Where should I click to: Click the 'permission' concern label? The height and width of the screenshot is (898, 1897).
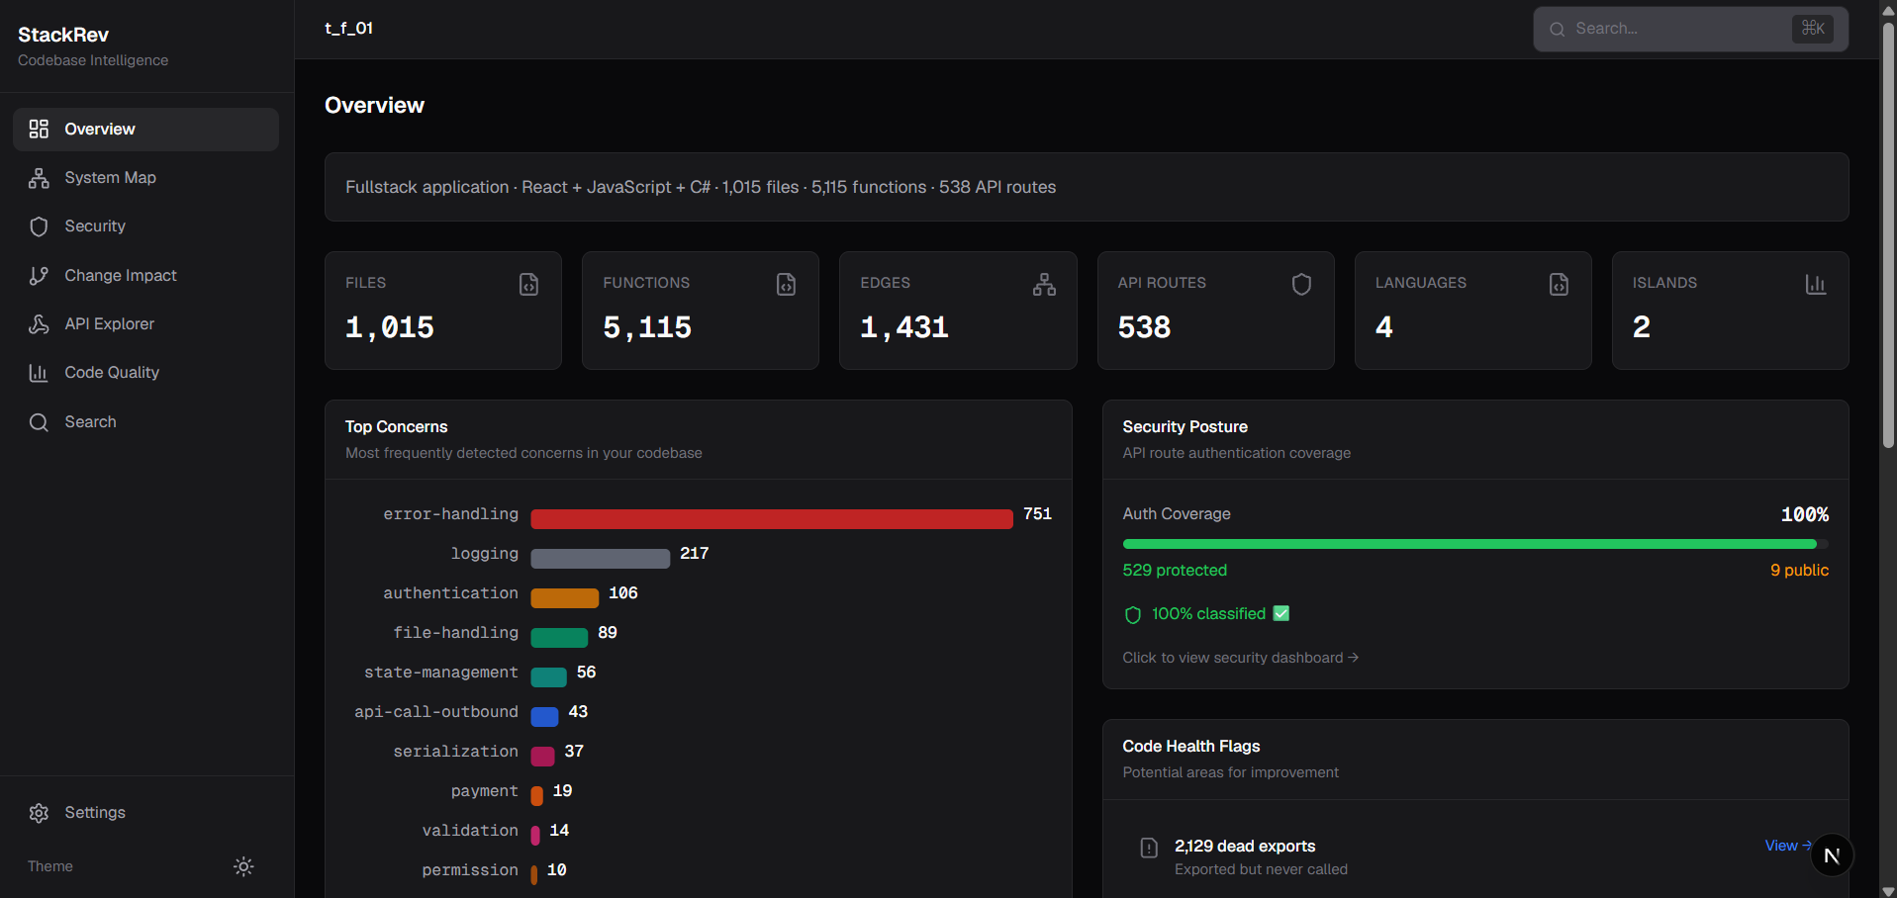(470, 870)
